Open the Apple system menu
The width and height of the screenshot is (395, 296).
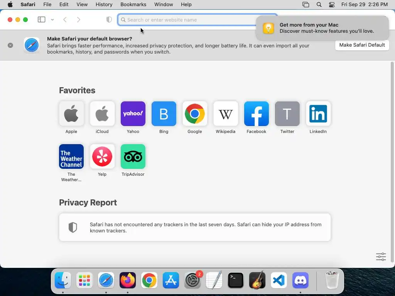click(x=10, y=5)
